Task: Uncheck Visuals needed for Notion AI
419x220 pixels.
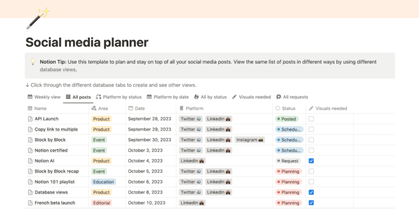Action: point(311,161)
